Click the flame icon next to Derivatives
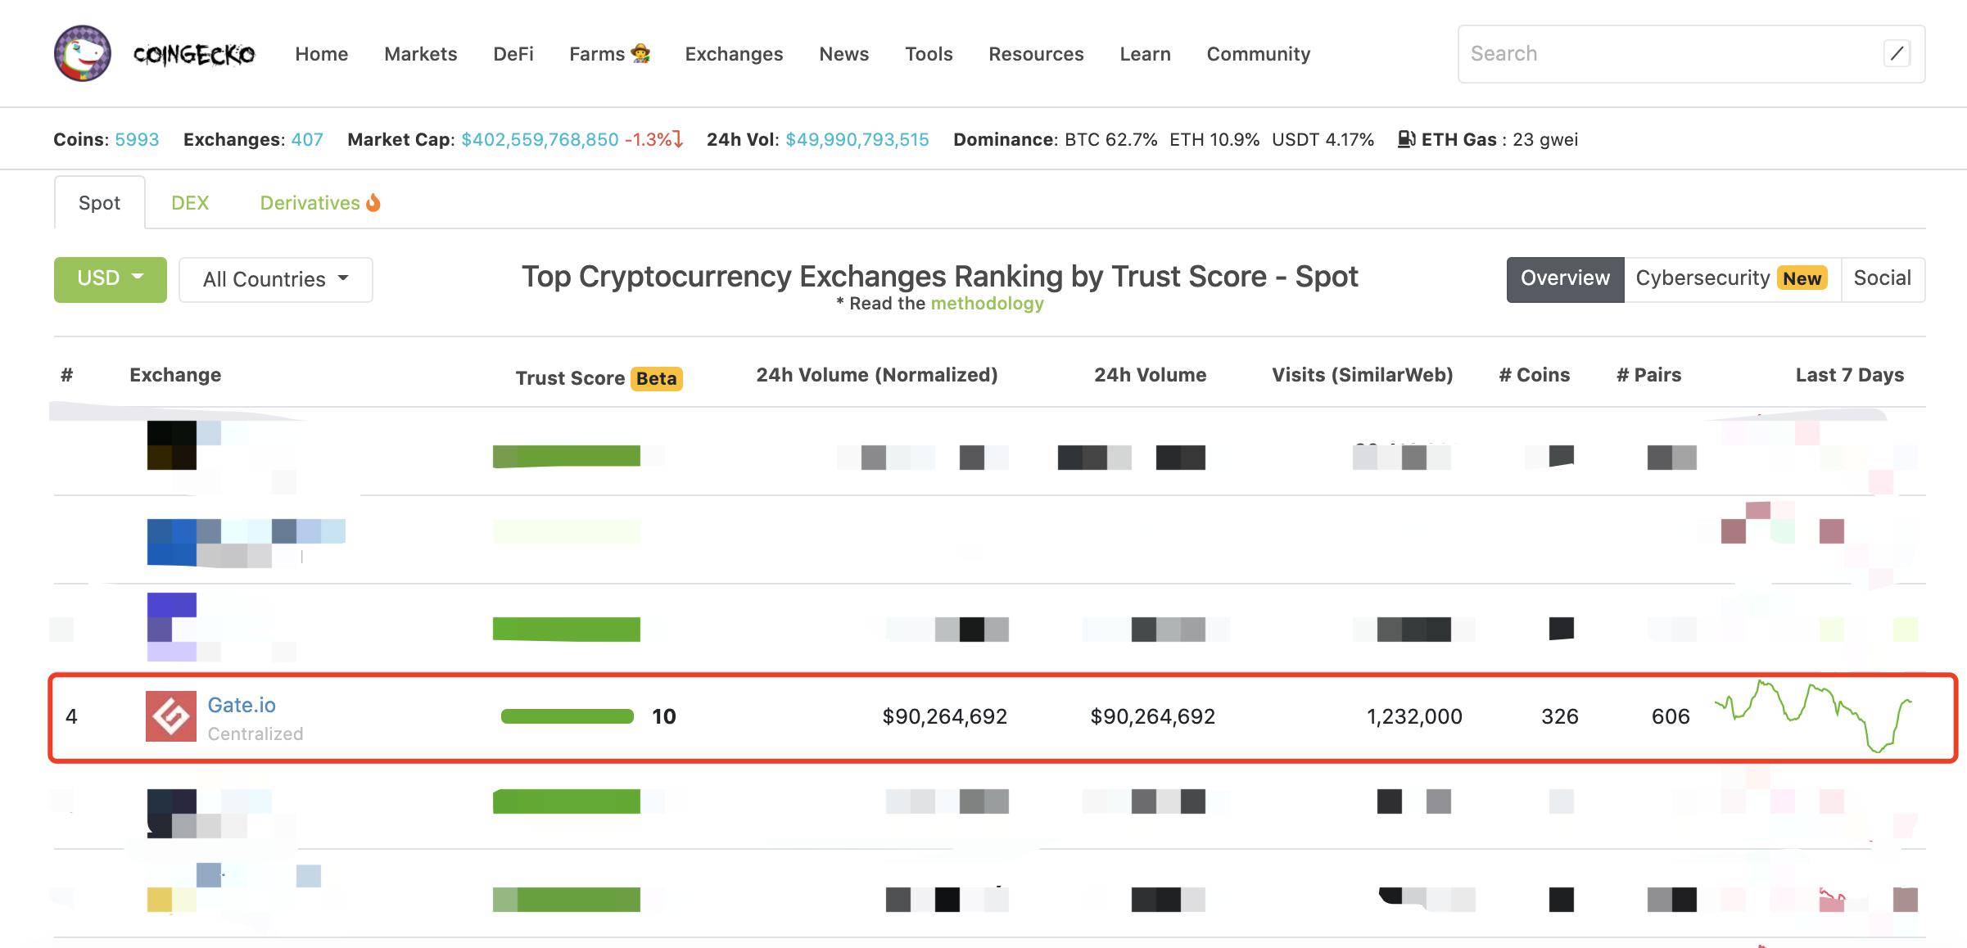1967x948 pixels. 373,202
